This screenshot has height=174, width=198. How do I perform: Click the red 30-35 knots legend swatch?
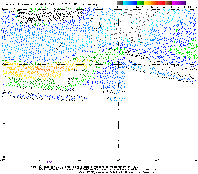(x=162, y=3)
